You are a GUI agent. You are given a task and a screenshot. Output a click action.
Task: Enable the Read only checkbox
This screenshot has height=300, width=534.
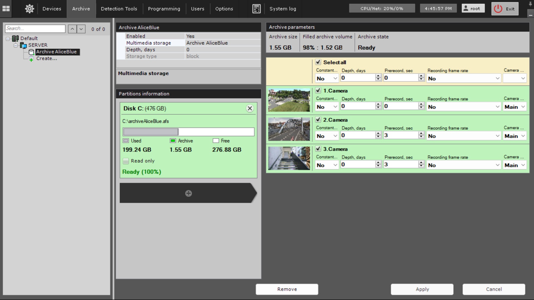point(126,161)
